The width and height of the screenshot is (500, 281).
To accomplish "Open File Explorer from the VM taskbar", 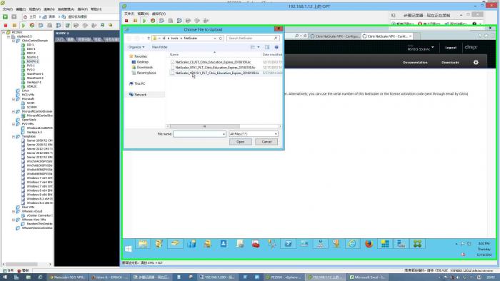I will (143, 244).
